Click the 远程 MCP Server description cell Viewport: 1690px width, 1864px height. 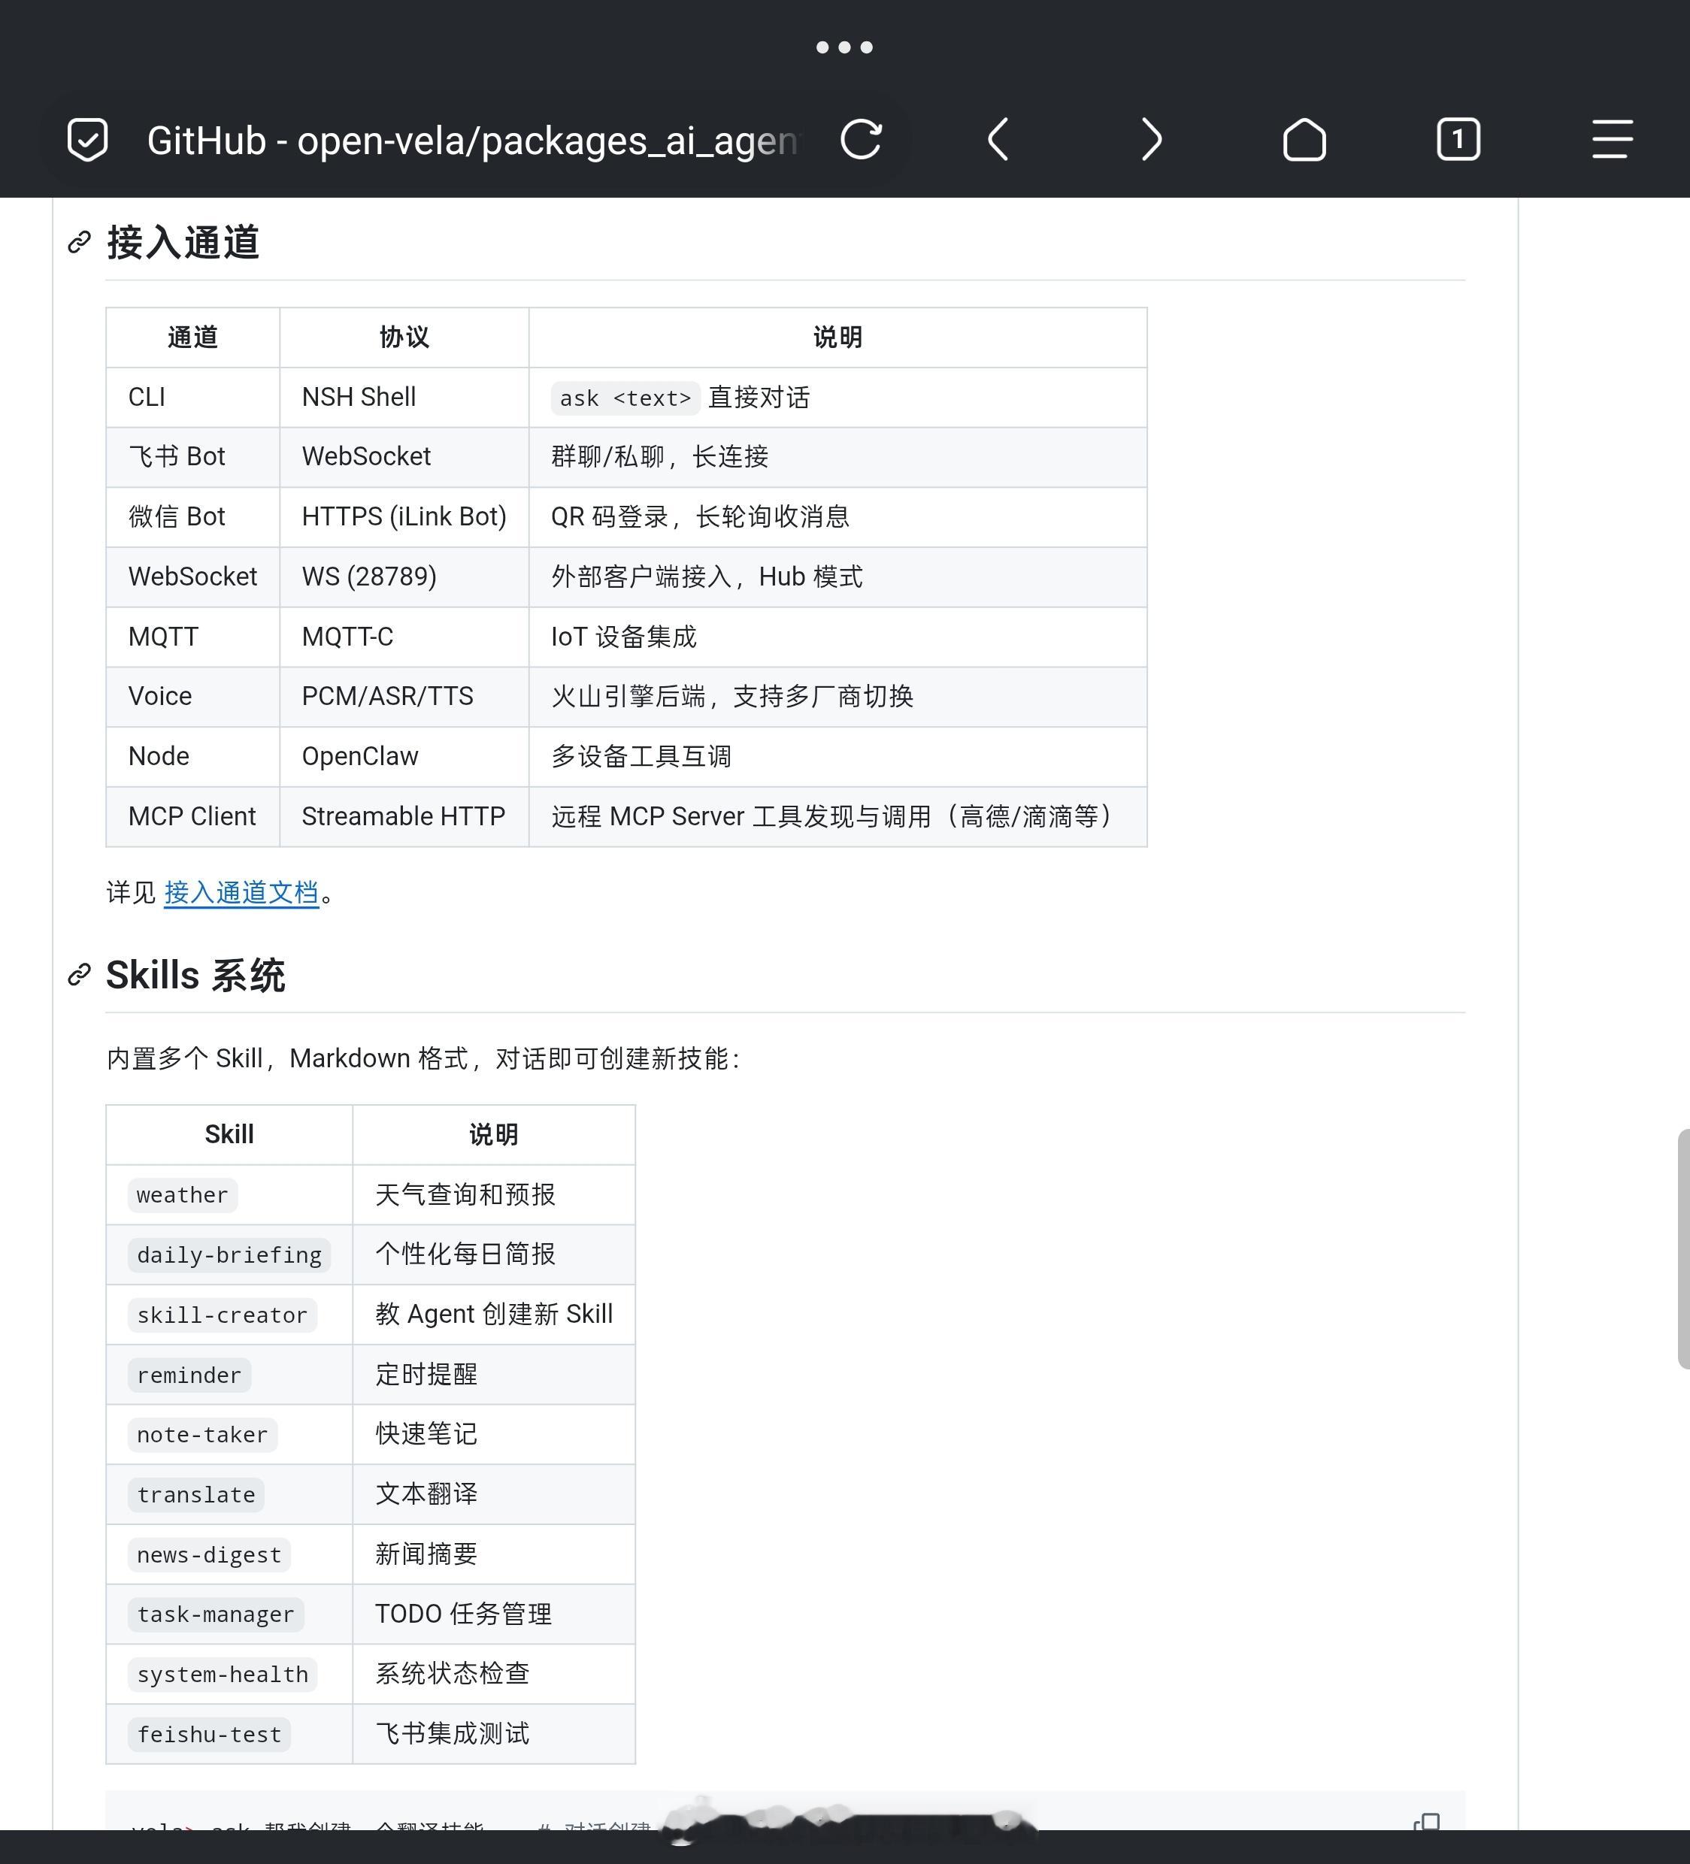click(x=838, y=816)
